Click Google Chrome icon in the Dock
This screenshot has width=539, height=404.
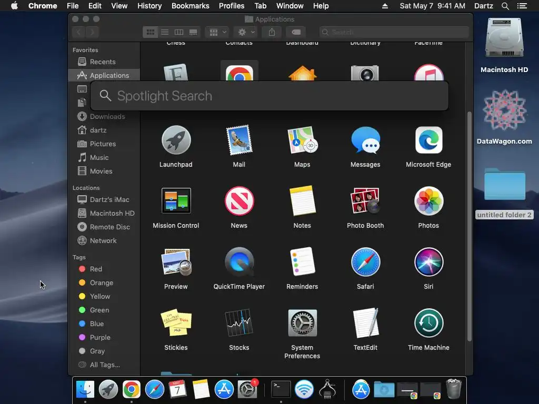point(131,390)
